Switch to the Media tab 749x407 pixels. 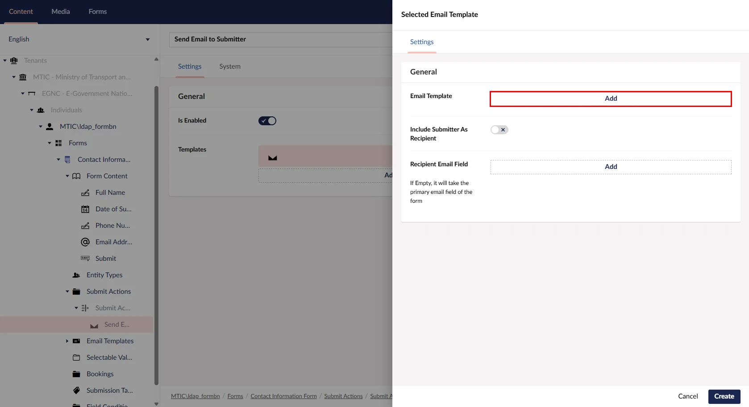tap(61, 12)
